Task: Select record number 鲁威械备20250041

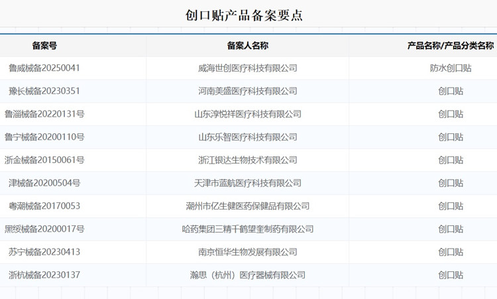Action: tap(44, 68)
